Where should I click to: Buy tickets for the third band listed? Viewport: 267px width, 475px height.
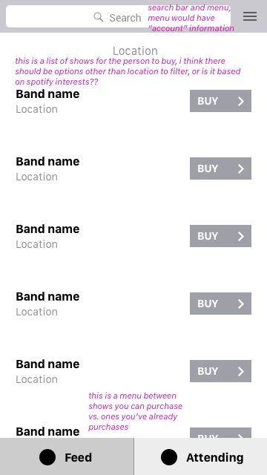pos(220,236)
